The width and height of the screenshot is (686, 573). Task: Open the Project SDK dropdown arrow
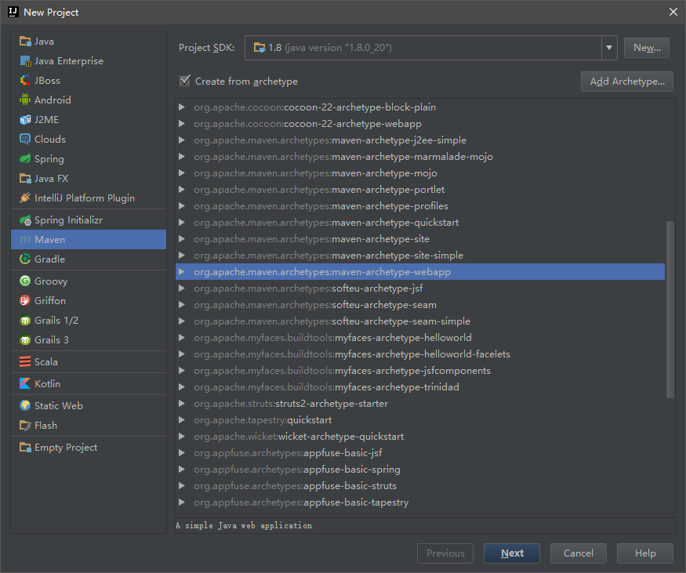609,48
